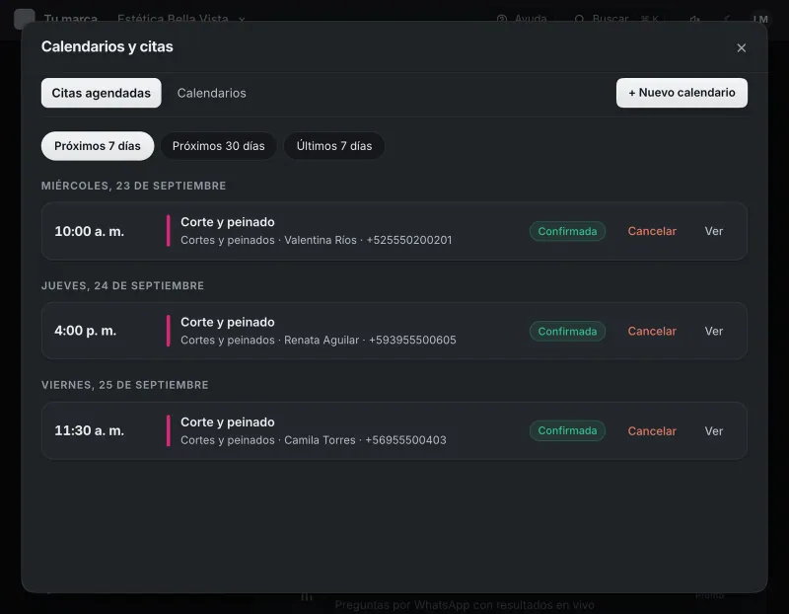
Task: Select the 11:30 a. m. appointment time
Action: point(89,430)
